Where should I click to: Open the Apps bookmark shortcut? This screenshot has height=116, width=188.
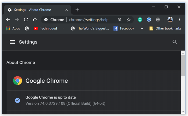tap(13, 28)
